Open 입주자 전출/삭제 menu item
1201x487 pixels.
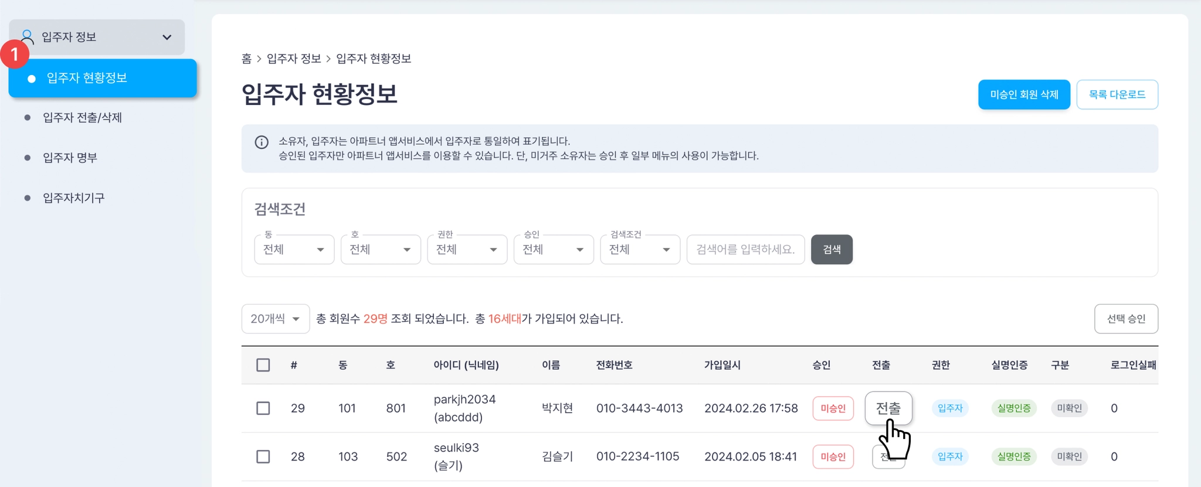(82, 118)
